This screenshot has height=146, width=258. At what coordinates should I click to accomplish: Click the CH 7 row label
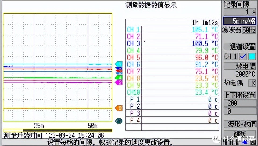[x=134, y=71]
